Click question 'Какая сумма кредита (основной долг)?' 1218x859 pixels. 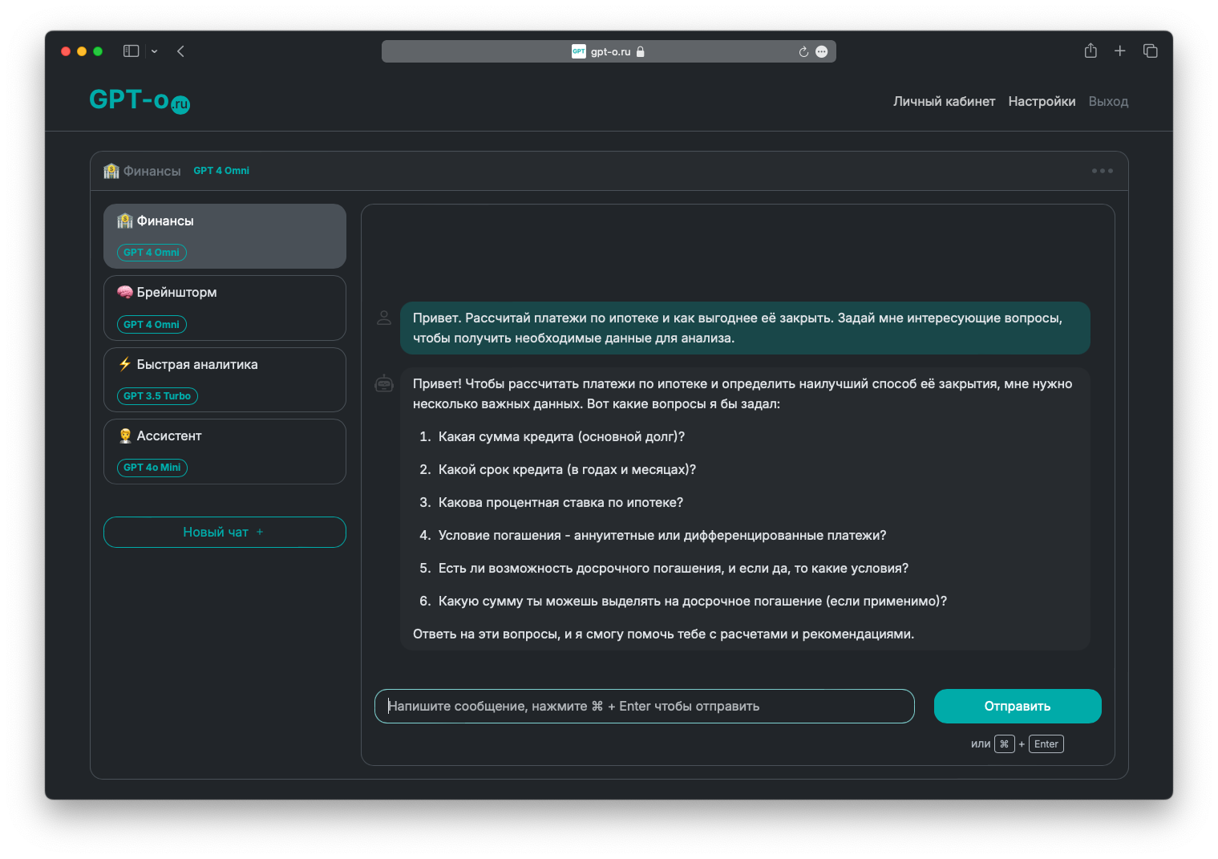561,437
